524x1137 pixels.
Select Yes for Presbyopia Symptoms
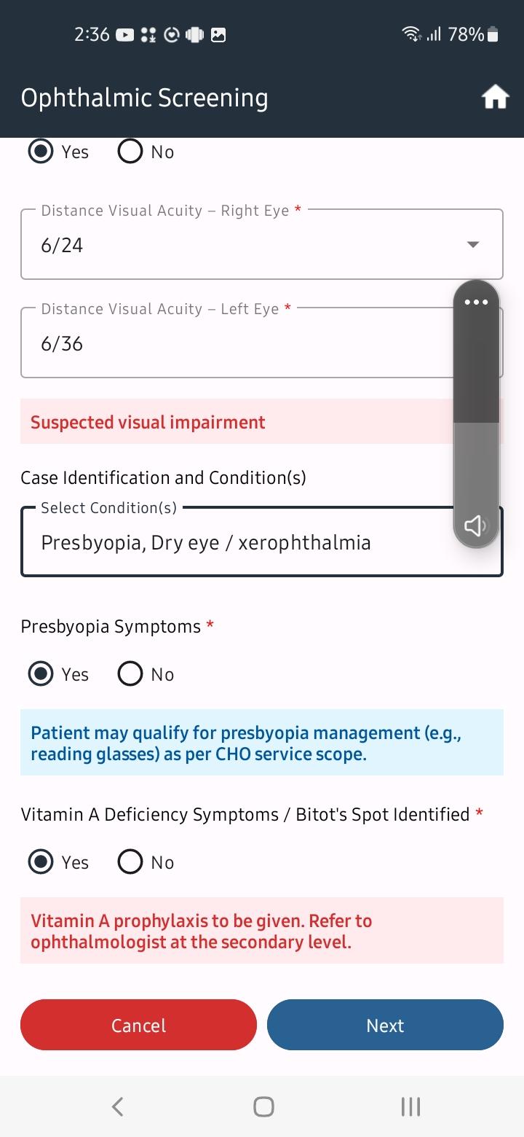click(x=41, y=674)
